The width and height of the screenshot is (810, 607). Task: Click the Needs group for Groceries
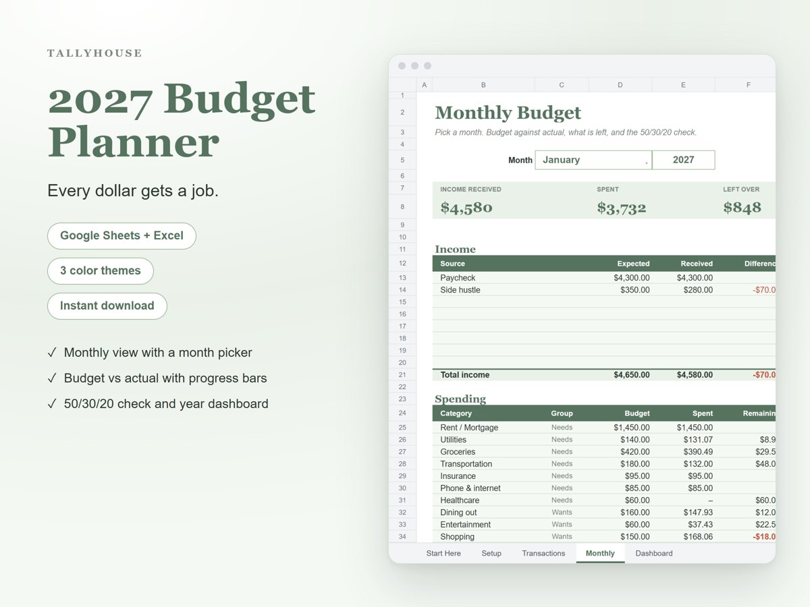(x=562, y=452)
